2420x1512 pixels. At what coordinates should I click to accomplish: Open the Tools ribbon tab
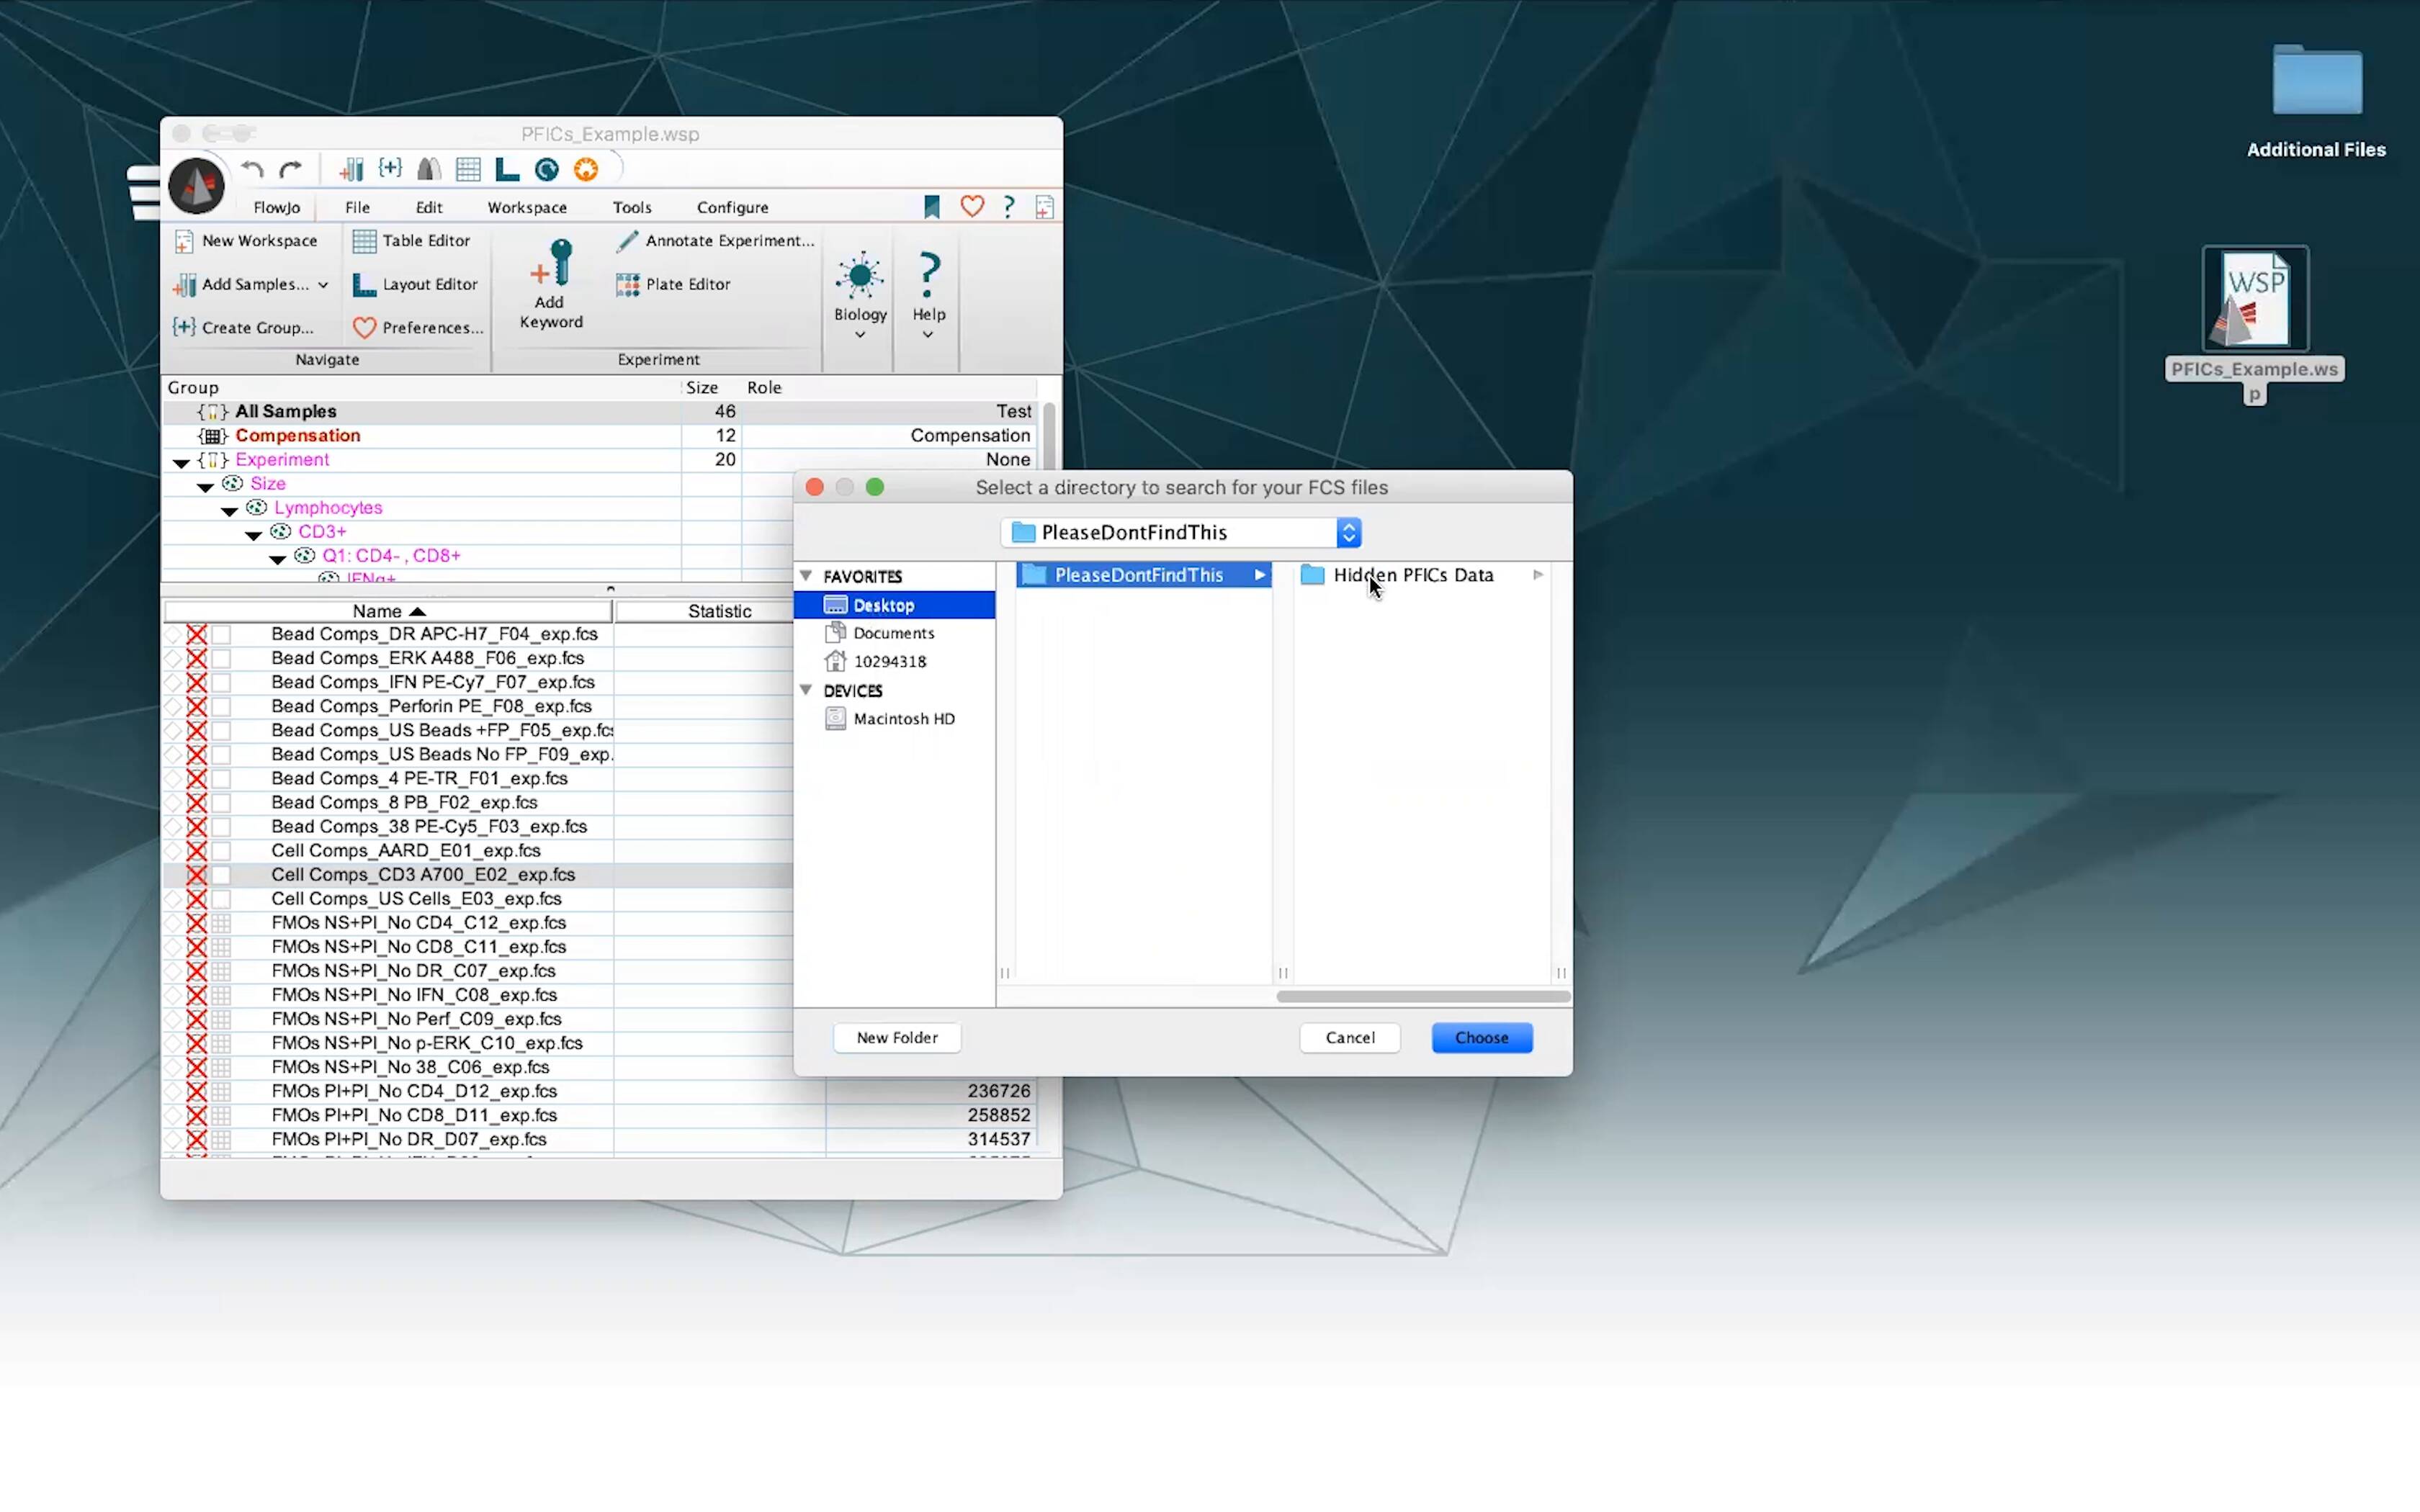[632, 207]
